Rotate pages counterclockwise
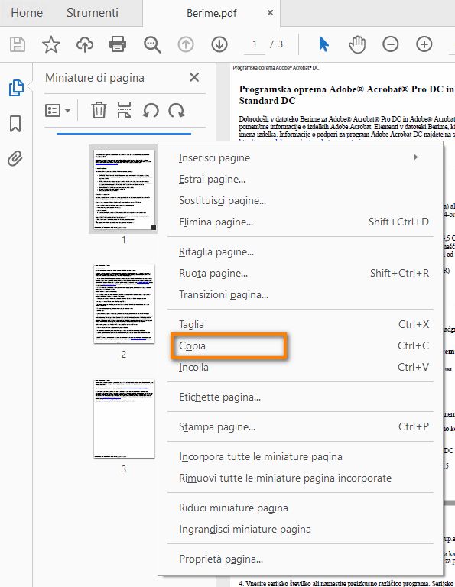Screen dimensions: 455x587 [151, 111]
